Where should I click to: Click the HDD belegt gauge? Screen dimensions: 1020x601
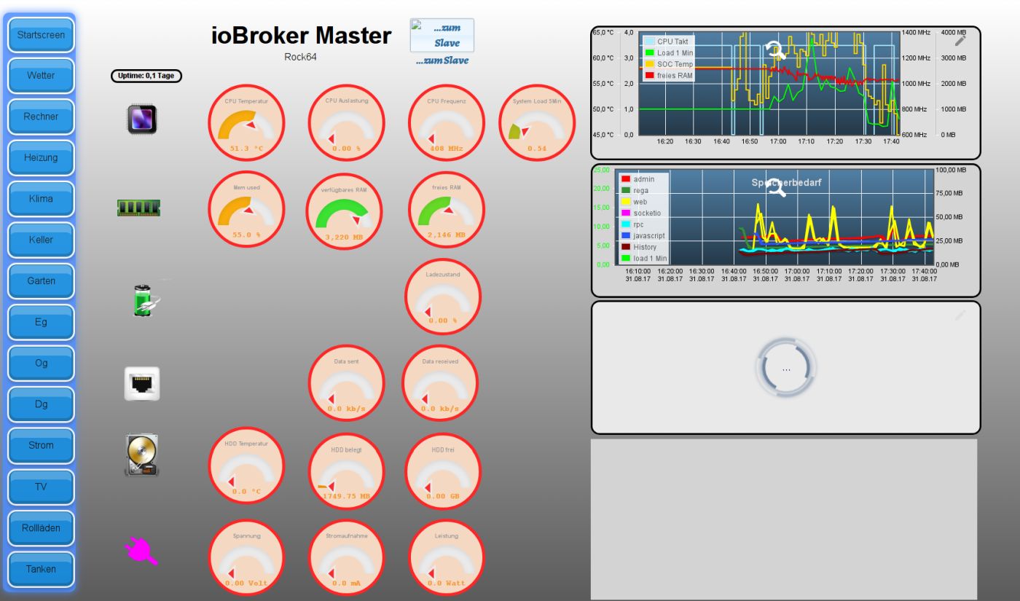pyautogui.click(x=346, y=471)
